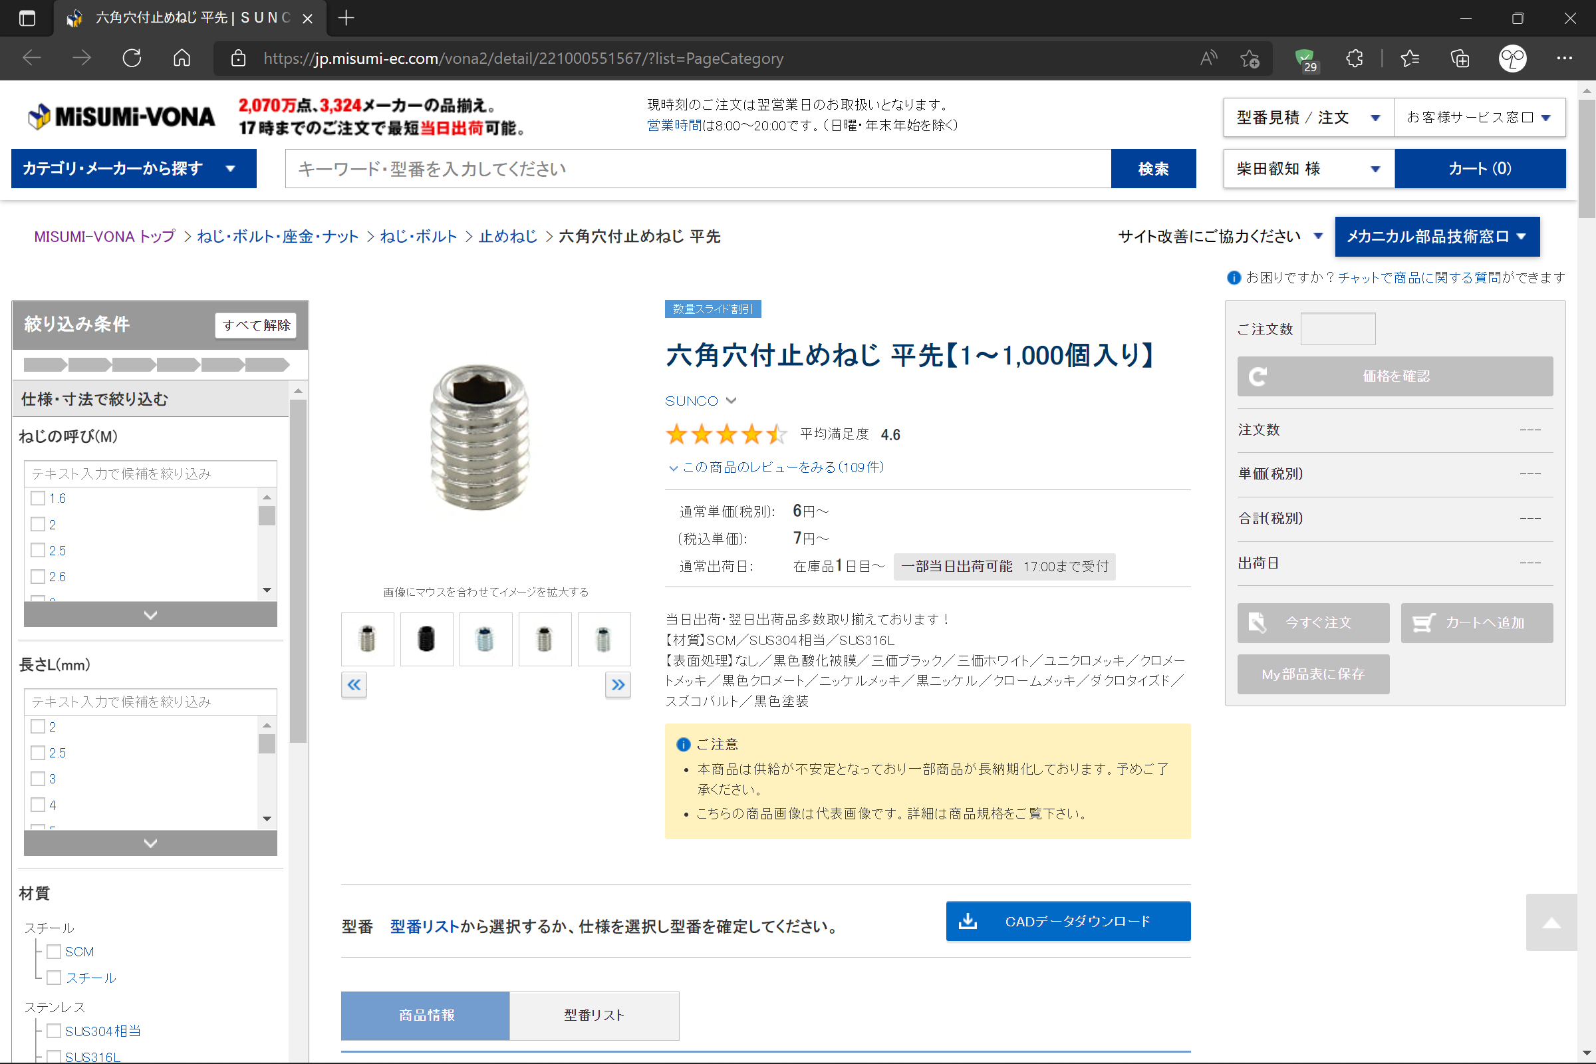Go to browser home icon

click(181, 59)
